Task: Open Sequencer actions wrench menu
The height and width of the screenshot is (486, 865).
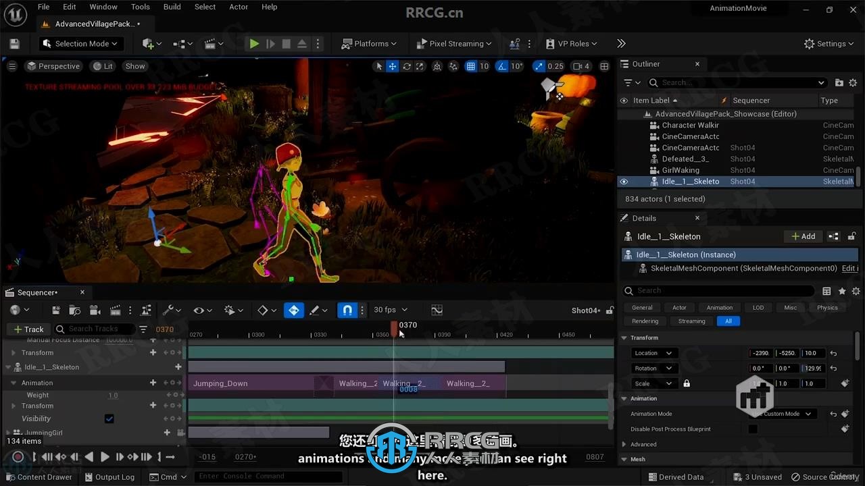Action: click(x=171, y=310)
